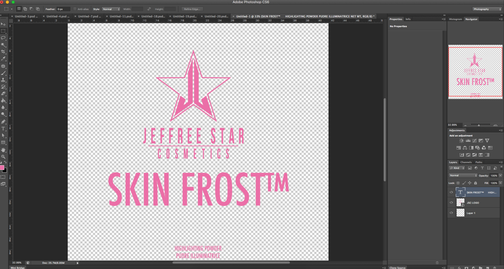Click Subtract from selection mode icon
Viewport: 504px width, 269px height.
tap(31, 9)
